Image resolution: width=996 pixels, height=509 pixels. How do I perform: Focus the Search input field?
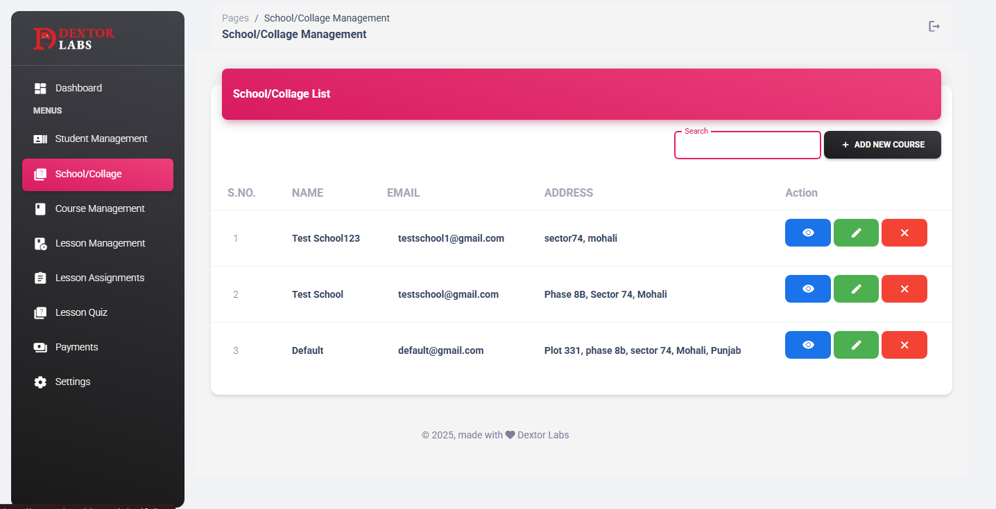coord(747,145)
